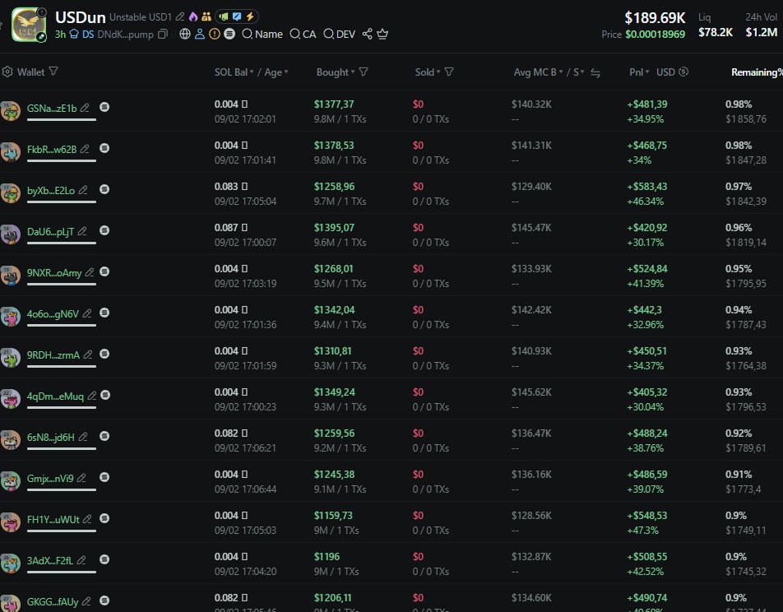
Task: Click the yellow warning alert icon
Action: click(215, 34)
